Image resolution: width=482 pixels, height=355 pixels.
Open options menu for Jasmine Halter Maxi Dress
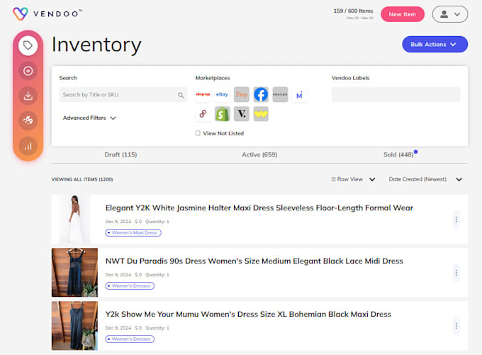coord(456,220)
